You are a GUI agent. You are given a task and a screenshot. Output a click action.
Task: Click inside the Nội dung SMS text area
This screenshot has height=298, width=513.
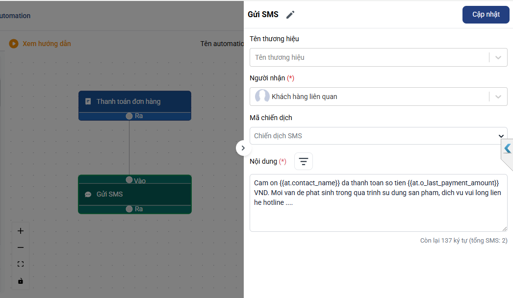click(378, 216)
